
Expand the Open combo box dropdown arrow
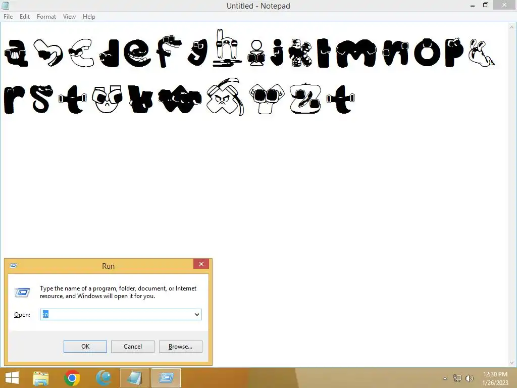click(197, 314)
